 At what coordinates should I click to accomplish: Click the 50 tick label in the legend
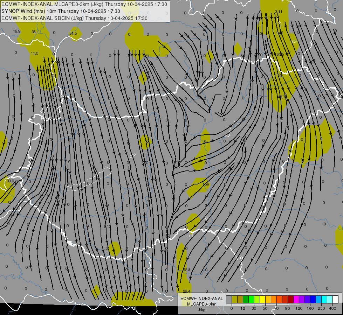[265, 308]
